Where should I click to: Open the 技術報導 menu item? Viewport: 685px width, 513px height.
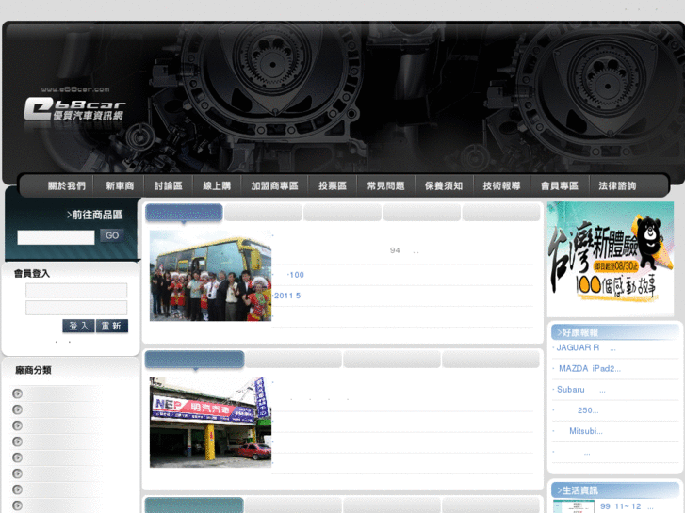501,186
